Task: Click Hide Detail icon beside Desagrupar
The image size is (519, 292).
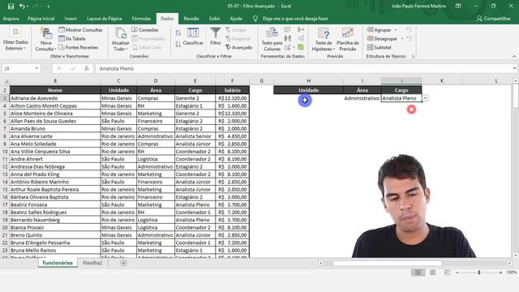Action: tap(409, 39)
